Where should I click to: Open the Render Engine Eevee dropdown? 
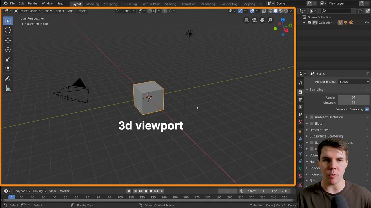point(354,82)
